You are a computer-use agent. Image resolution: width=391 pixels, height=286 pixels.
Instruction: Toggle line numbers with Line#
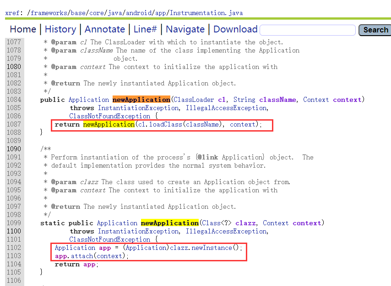[145, 29]
